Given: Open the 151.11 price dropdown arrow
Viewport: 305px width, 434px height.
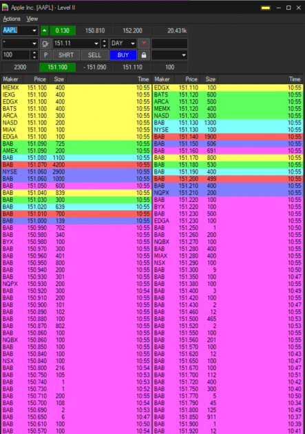Looking at the screenshot, I should (96, 43).
